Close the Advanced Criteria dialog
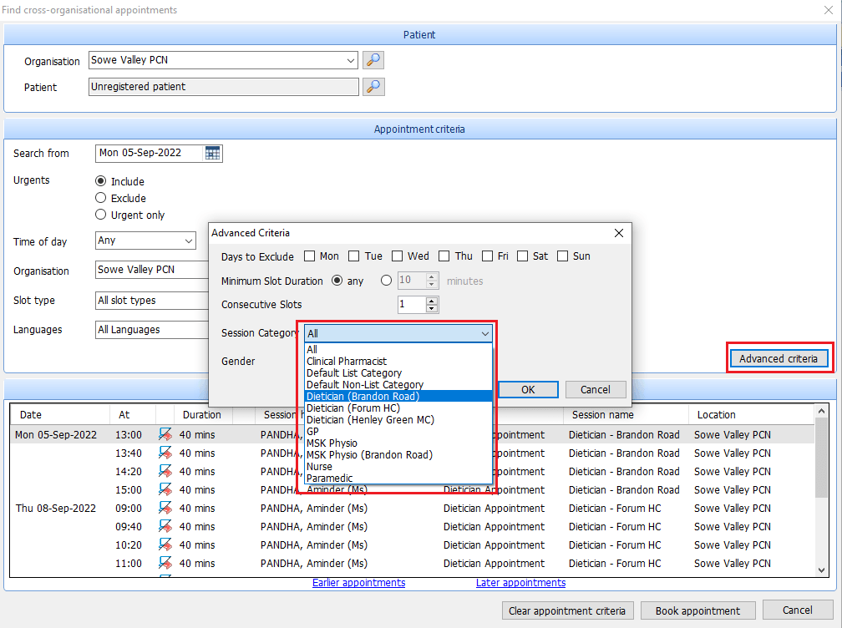This screenshot has height=628, width=842. point(619,233)
